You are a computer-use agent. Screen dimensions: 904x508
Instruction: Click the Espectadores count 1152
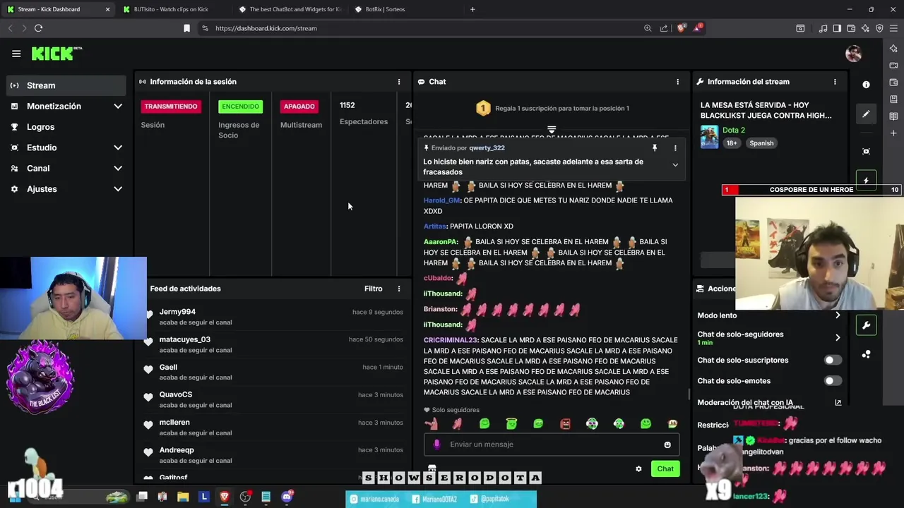point(347,105)
